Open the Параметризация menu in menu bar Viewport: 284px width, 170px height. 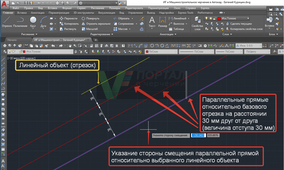pos(158,8)
